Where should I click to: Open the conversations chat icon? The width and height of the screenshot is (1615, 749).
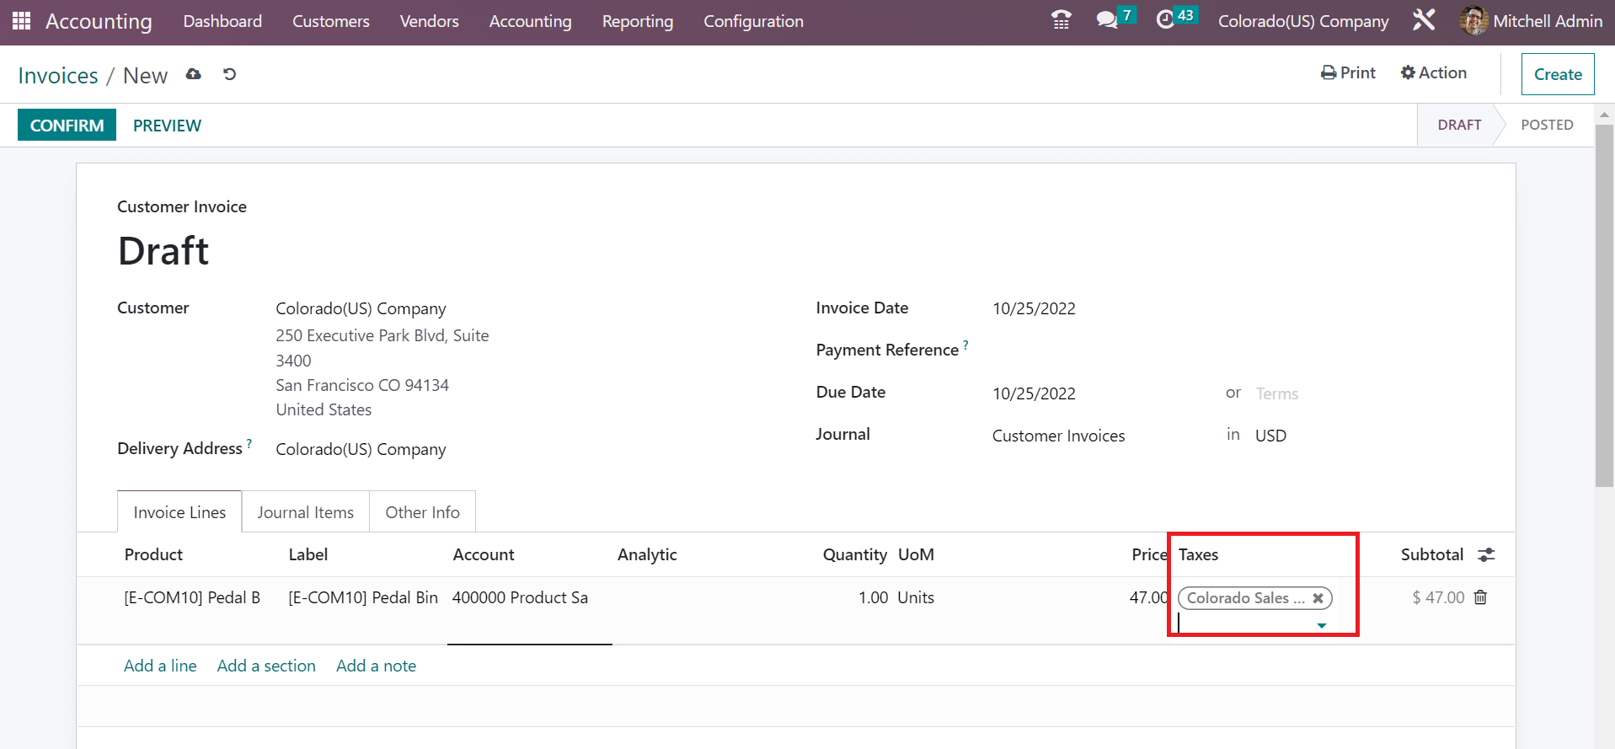1106,20
